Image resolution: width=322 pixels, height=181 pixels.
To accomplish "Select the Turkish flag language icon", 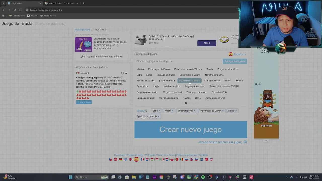I will pyautogui.click(x=207, y=159).
